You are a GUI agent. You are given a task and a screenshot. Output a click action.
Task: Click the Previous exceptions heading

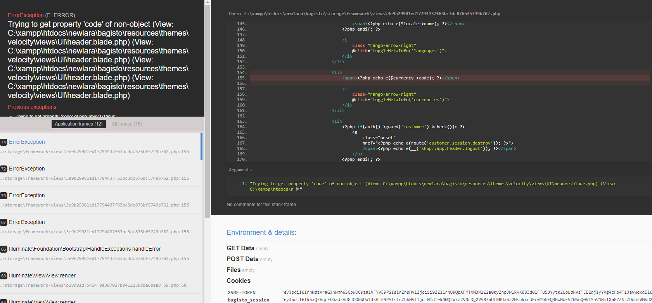[32, 107]
